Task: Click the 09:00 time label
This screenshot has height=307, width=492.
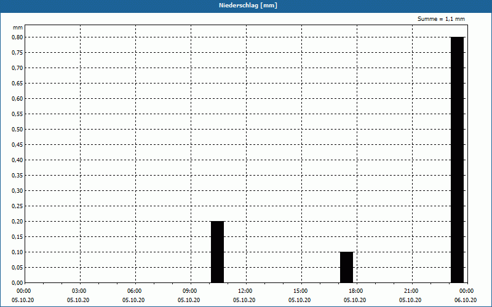Action: [x=191, y=291]
